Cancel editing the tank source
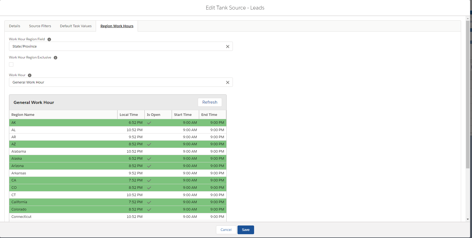Viewport: 472px width, 238px height. [226, 230]
